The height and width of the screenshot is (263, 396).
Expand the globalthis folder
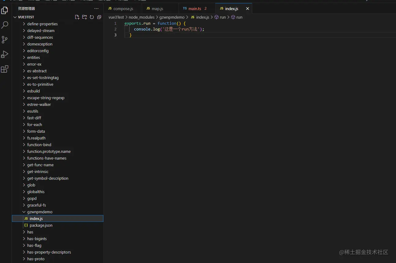[x=58, y=192]
